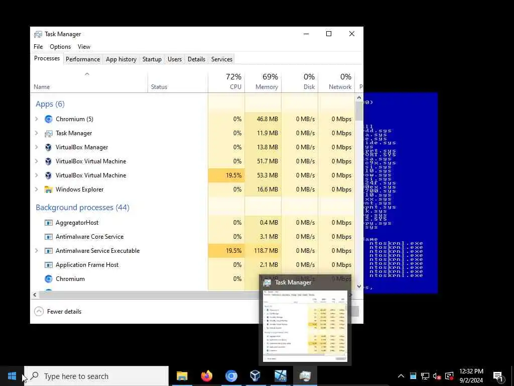Click the Antimalware Service Executable icon

coord(49,251)
